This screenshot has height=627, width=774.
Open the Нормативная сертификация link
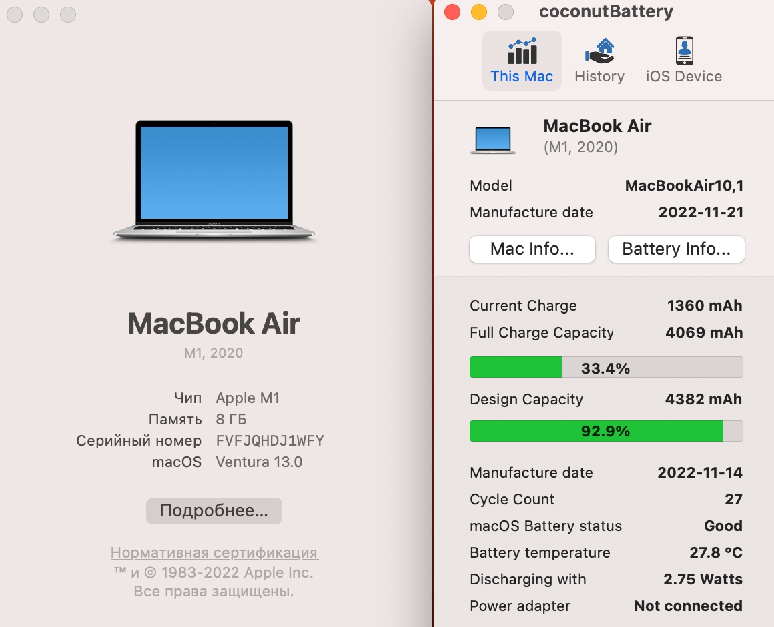[214, 552]
